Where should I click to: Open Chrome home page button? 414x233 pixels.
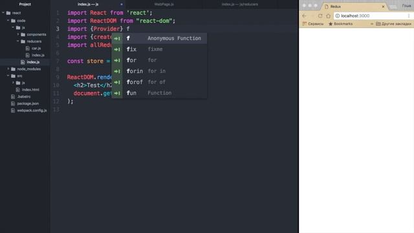pos(328,16)
